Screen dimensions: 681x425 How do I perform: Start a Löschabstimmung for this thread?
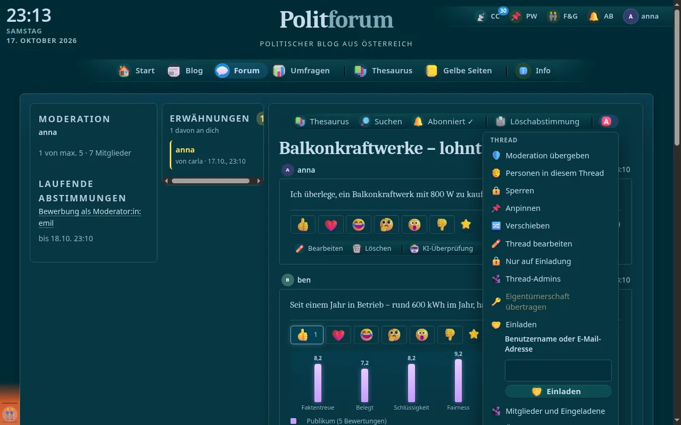point(537,122)
